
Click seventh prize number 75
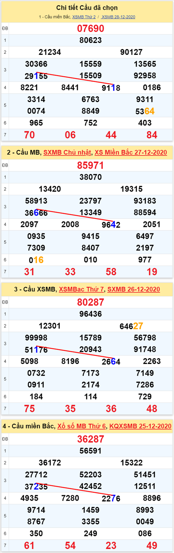pos(29,409)
